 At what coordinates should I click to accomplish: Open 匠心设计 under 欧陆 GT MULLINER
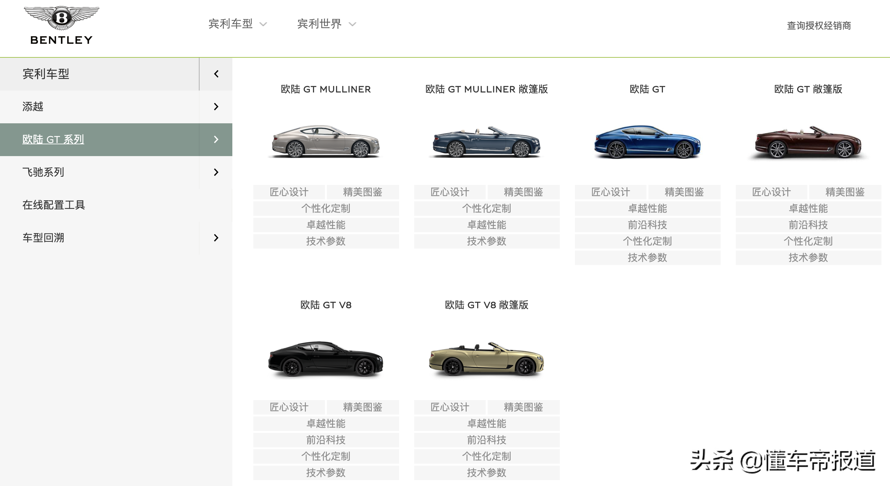click(x=289, y=192)
